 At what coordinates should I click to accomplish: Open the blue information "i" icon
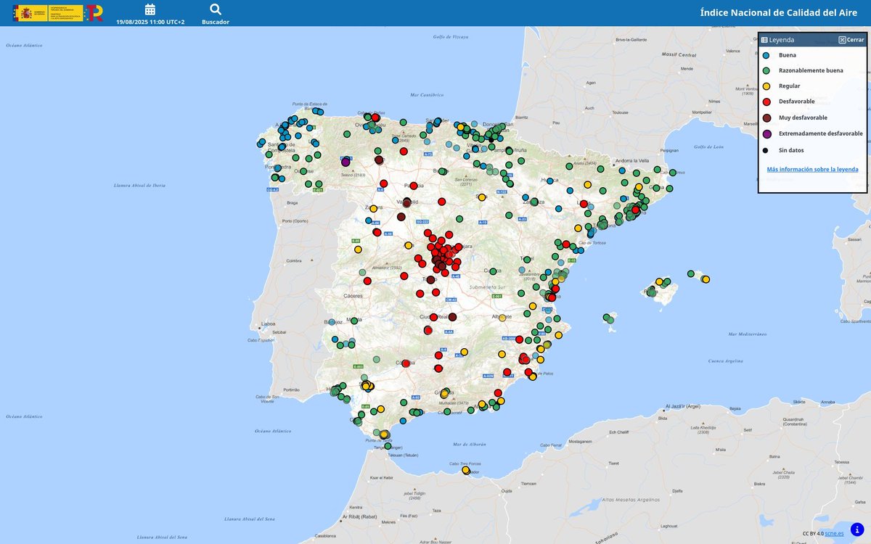(x=856, y=529)
